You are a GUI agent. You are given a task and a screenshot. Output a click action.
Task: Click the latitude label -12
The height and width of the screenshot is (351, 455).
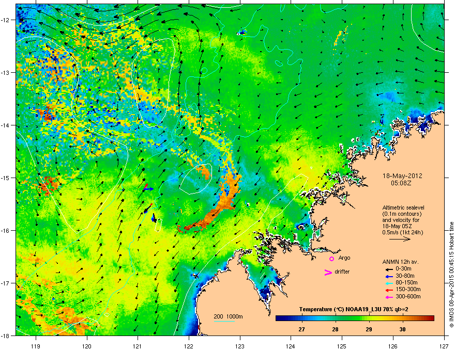5,20
